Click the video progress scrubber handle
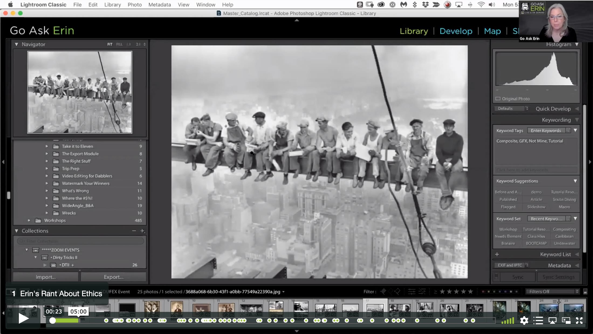593x334 pixels. point(53,321)
